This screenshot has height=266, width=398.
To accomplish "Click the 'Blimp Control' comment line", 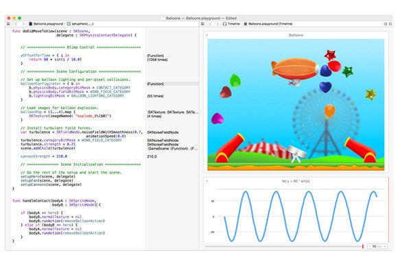I will point(80,47).
